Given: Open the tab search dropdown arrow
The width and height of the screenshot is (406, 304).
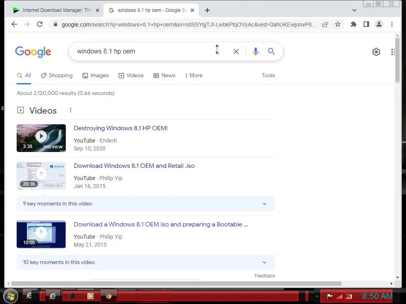Looking at the screenshot, I should tap(354, 10).
